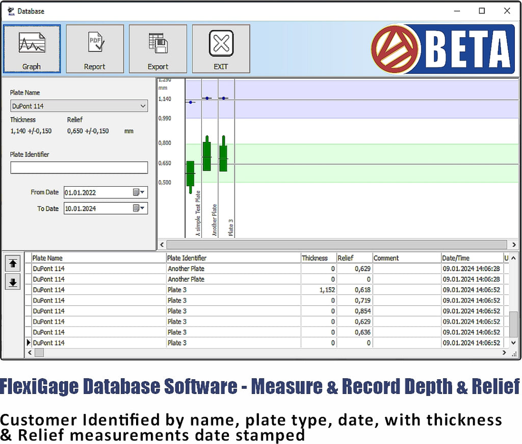522x444 pixels.
Task: Click the Database window title icon
Action: pos(10,11)
